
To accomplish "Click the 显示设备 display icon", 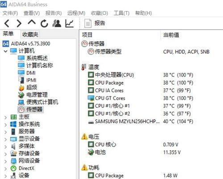I will [13, 139].
